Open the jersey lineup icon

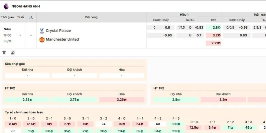(x=4, y=52)
